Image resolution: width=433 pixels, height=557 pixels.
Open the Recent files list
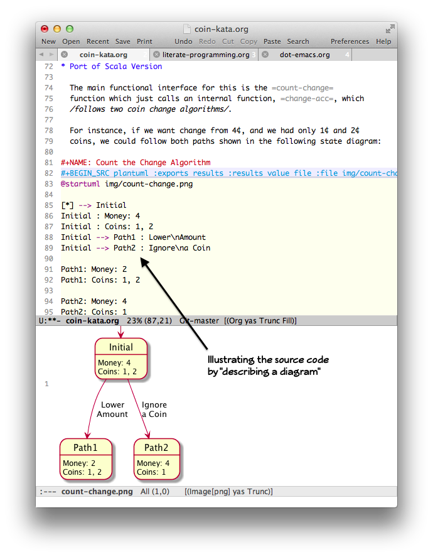98,41
